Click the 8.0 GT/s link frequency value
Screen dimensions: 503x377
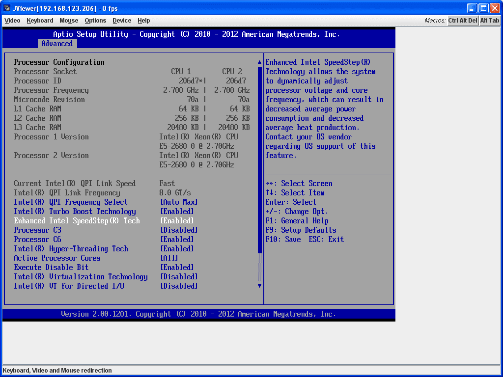[175, 192]
